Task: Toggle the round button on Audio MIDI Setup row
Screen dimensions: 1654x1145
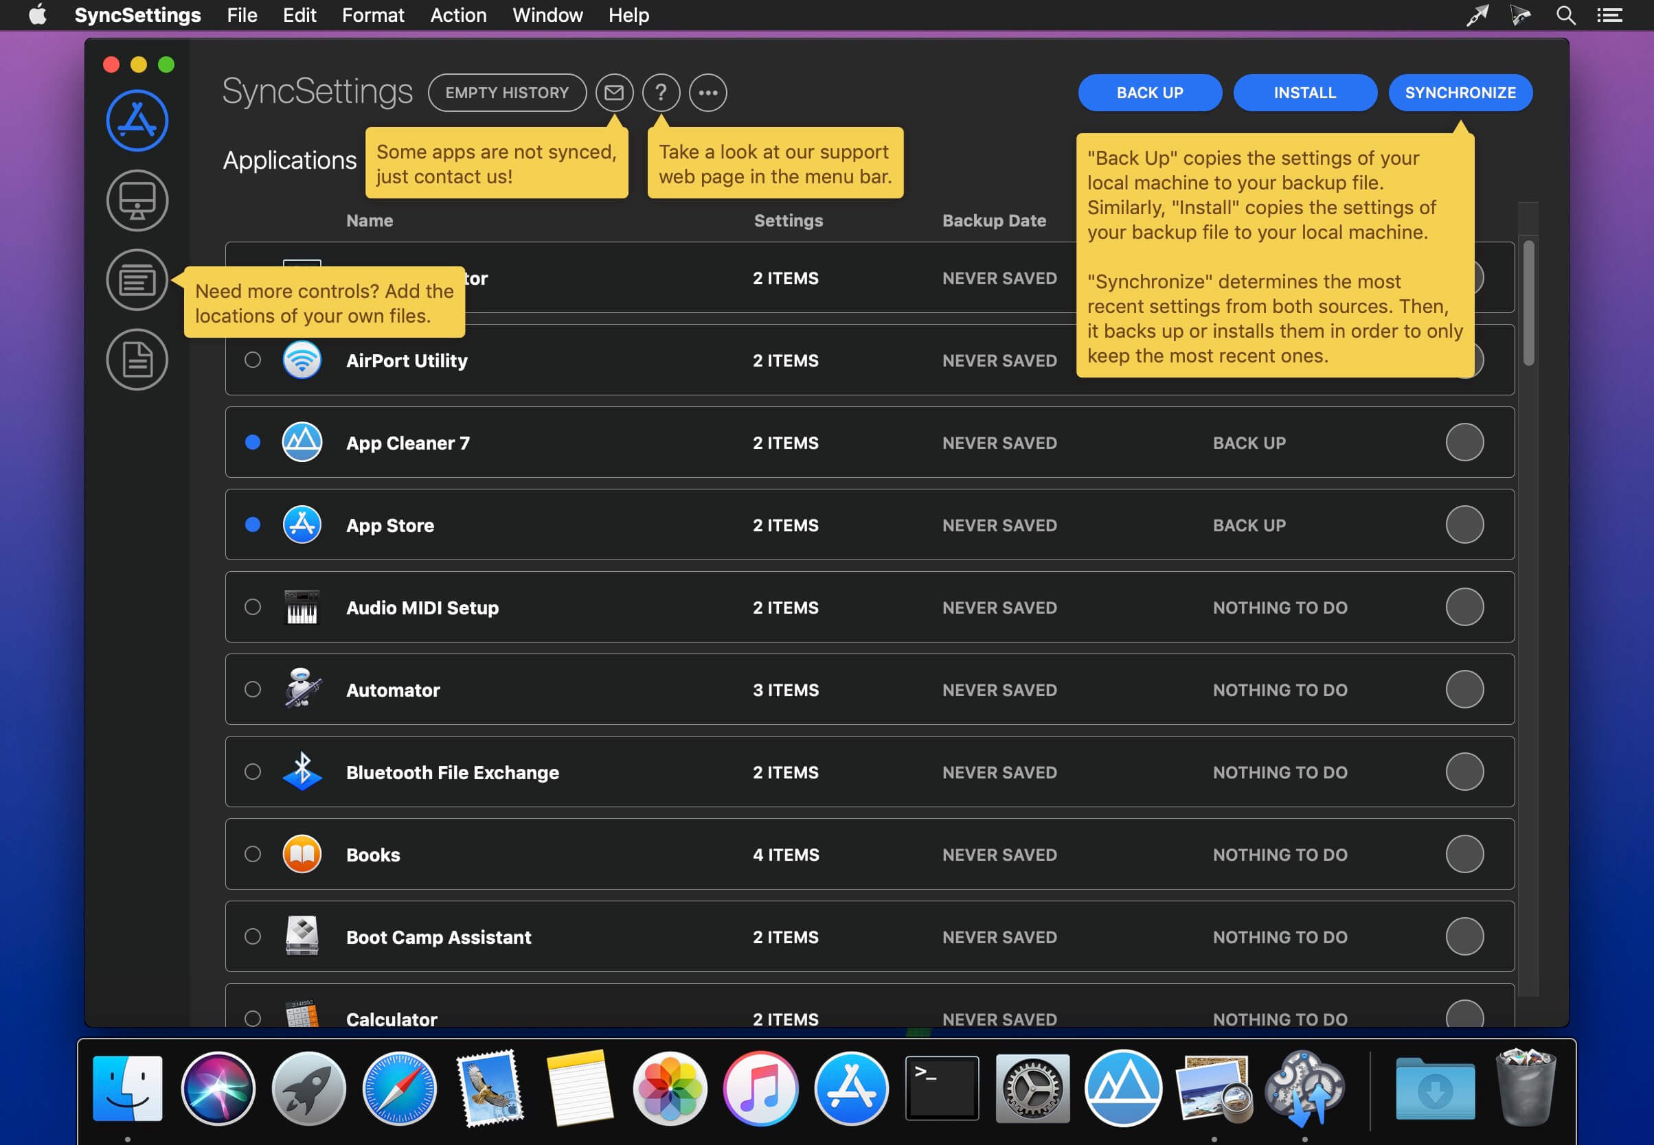Action: (1464, 607)
